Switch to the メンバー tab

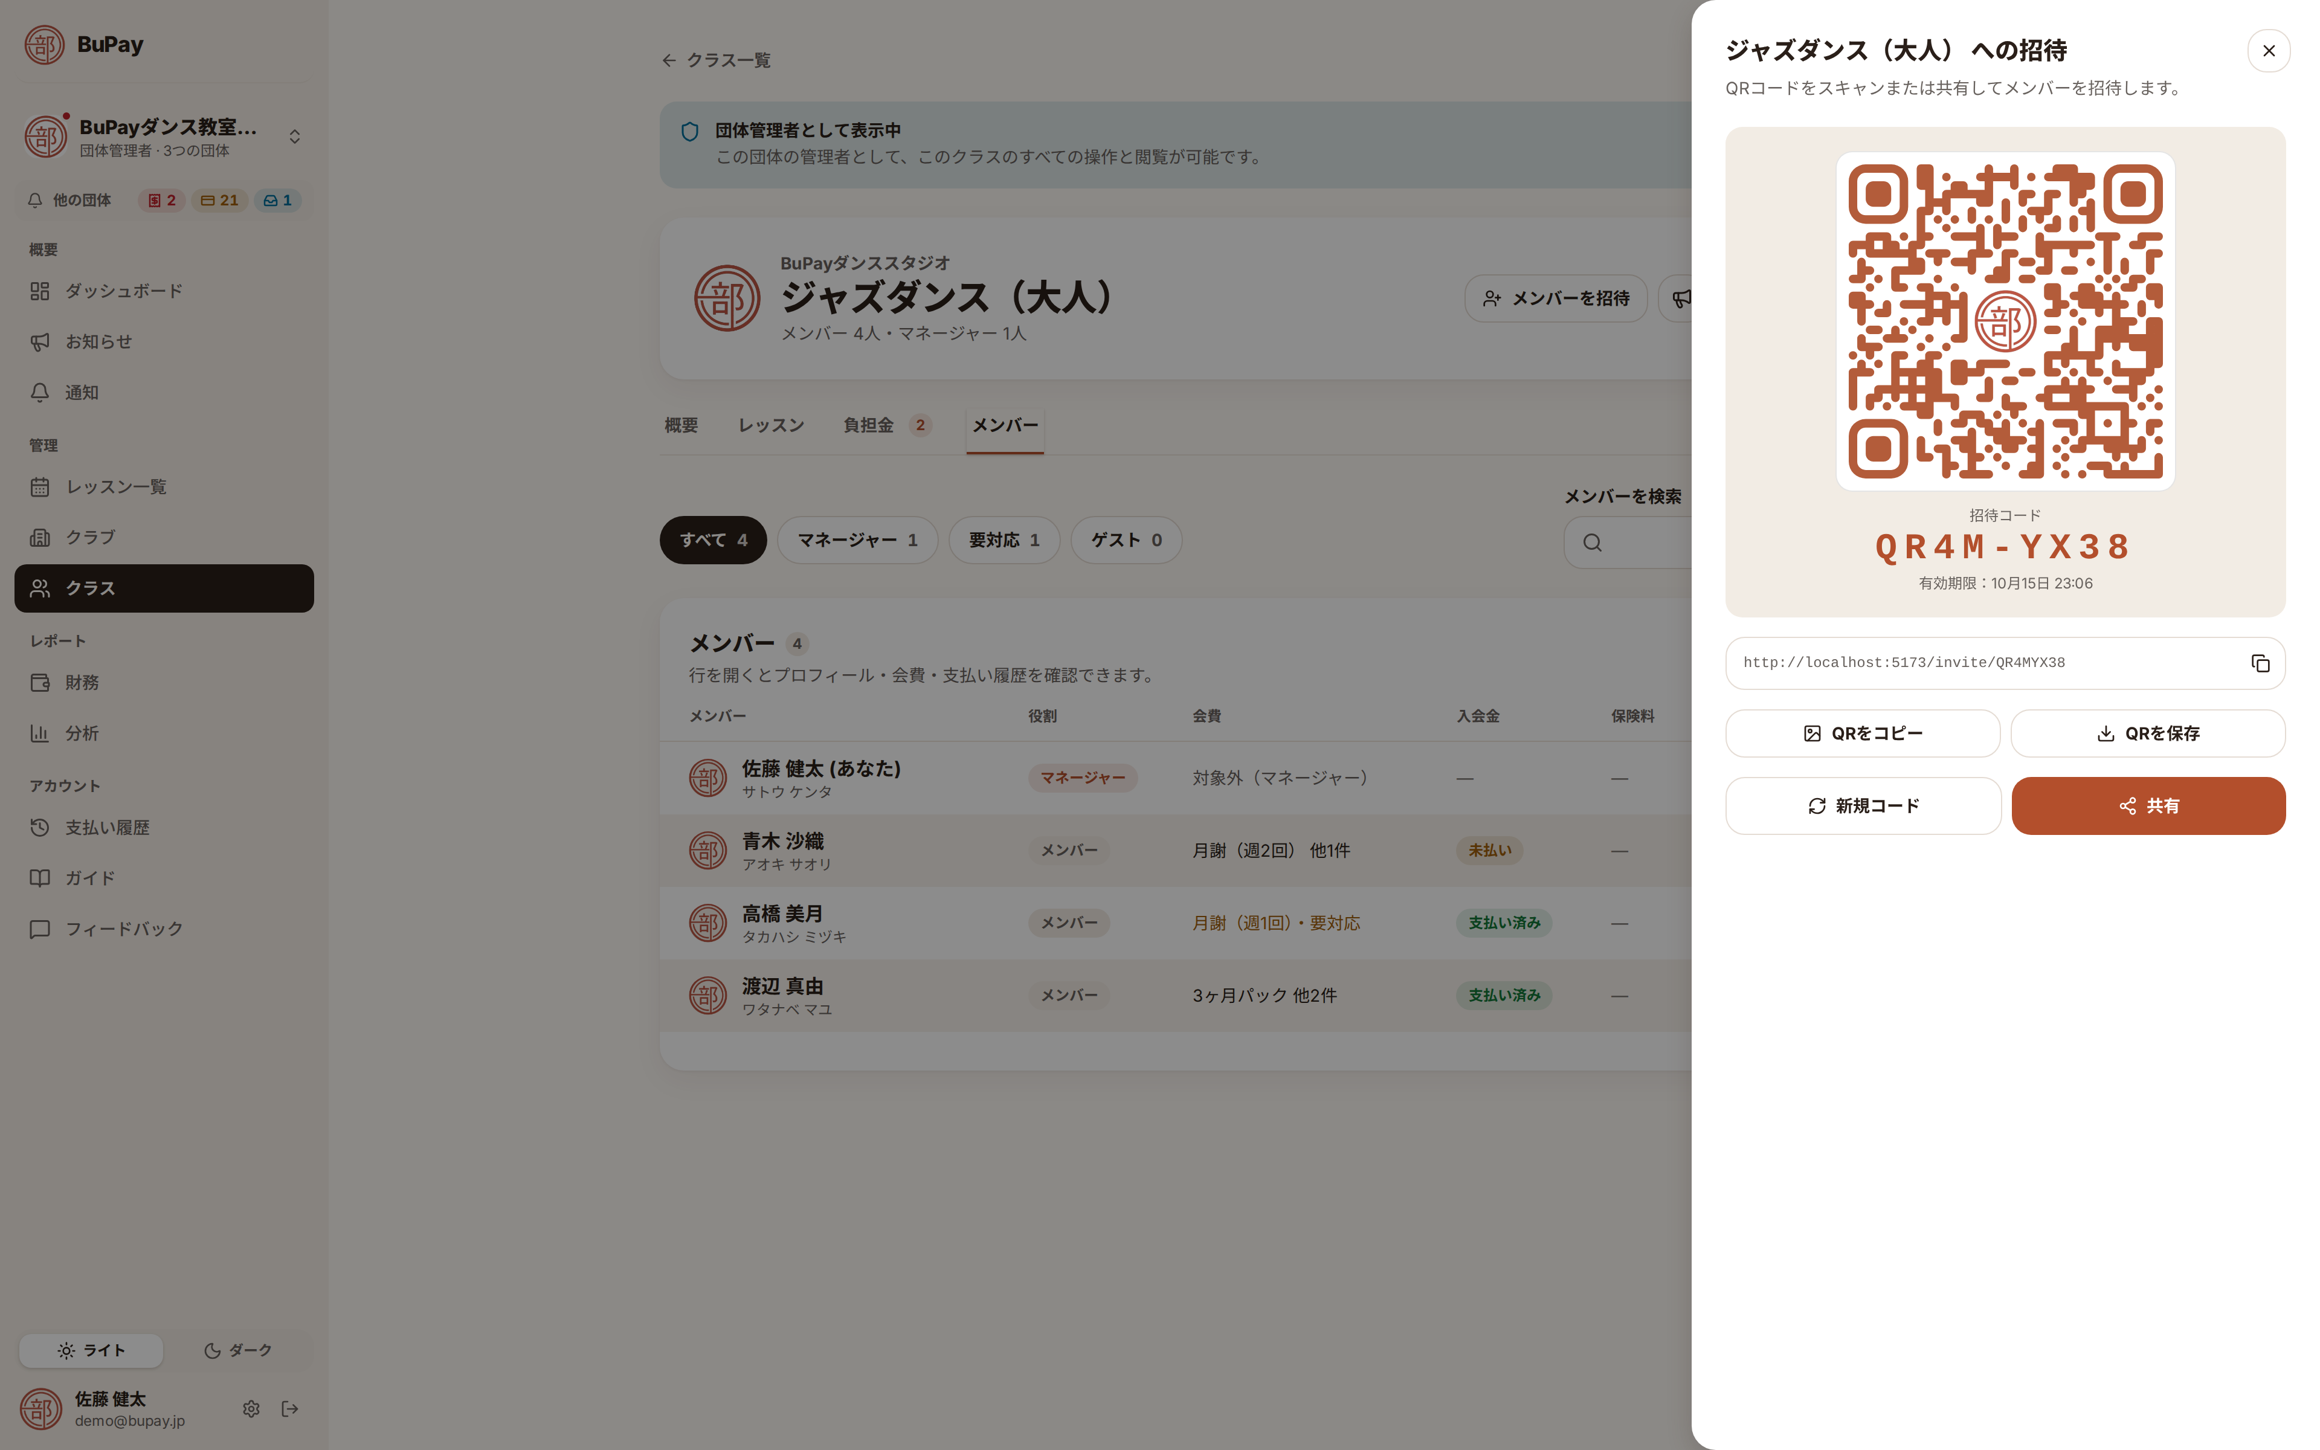(x=1005, y=425)
